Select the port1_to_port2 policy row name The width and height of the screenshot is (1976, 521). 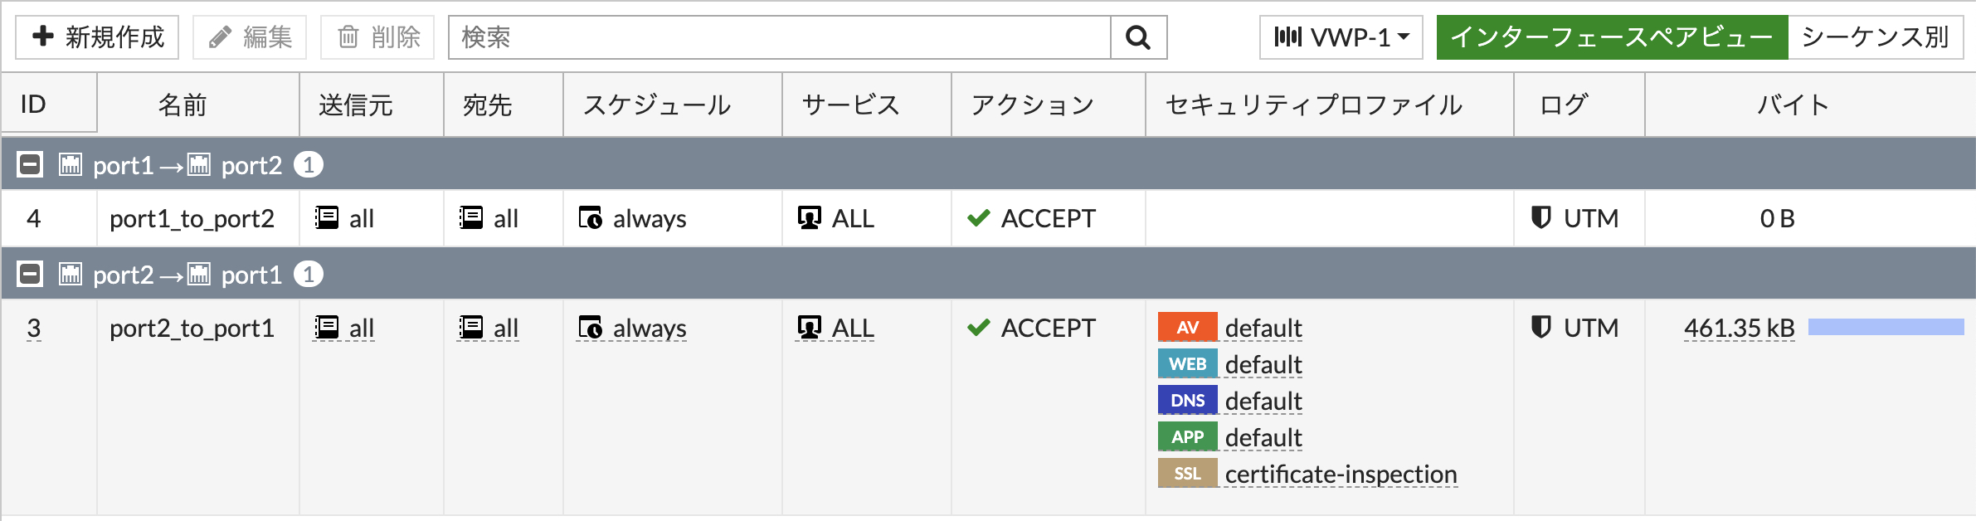click(192, 218)
